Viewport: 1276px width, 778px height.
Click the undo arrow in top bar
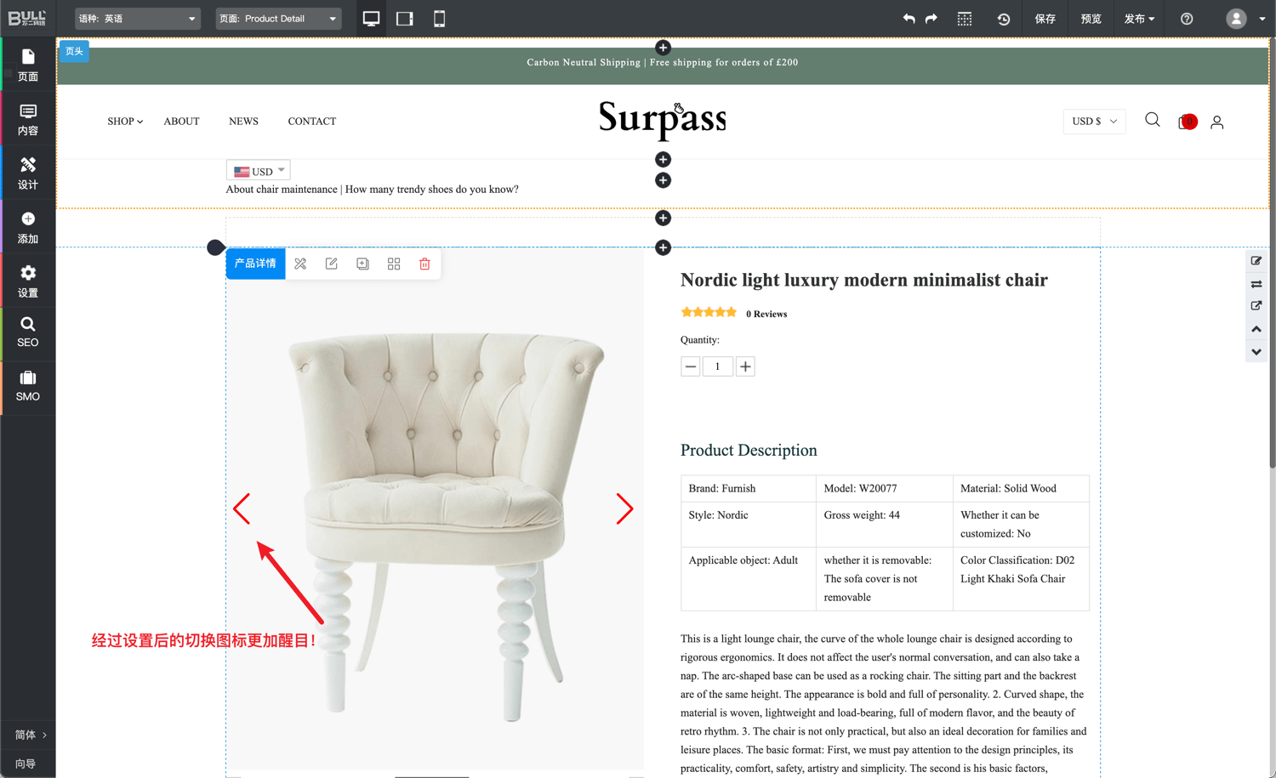click(x=909, y=19)
